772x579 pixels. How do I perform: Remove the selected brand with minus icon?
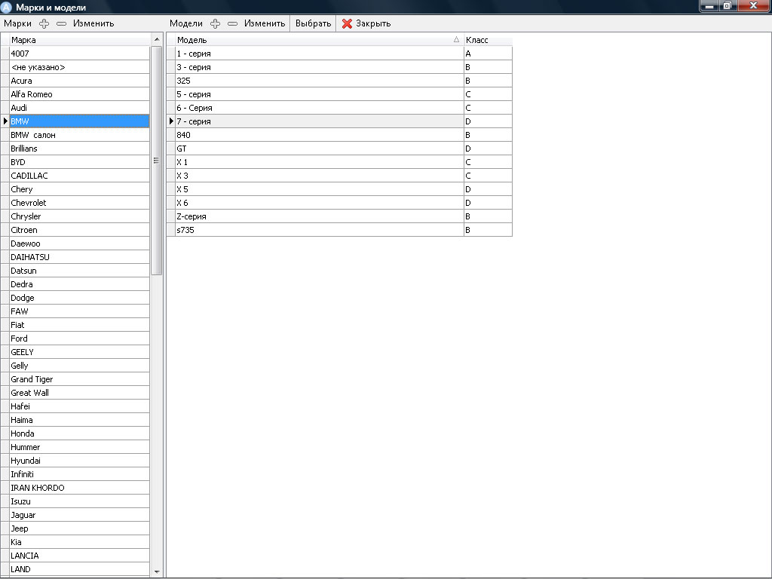[x=62, y=23]
